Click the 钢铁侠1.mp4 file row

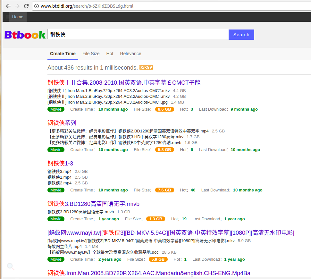pos(68,177)
